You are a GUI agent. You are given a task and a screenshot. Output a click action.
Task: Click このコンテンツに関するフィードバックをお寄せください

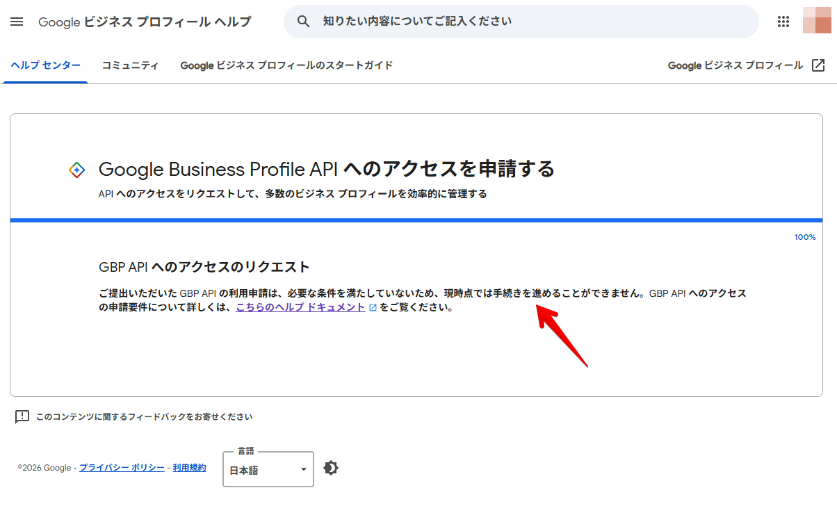point(144,417)
